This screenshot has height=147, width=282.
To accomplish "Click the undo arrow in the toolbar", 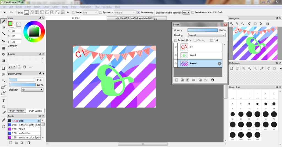I will pyautogui.click(x=5, y=12).
